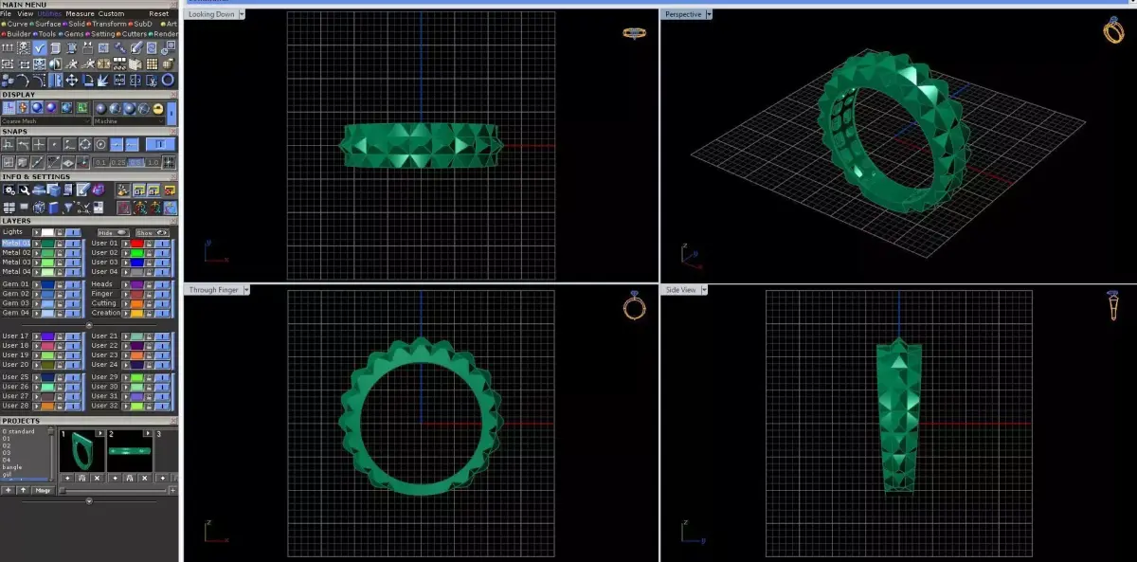Click the Mngr button in Projects
1137x562 pixels.
(42, 490)
